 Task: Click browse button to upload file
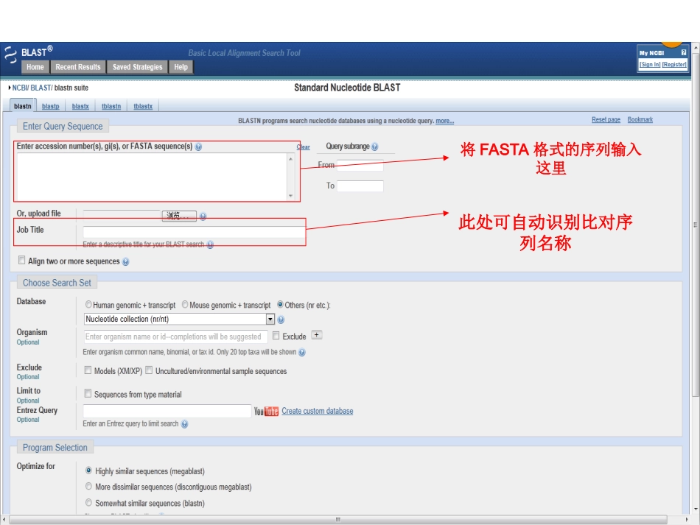pos(179,216)
